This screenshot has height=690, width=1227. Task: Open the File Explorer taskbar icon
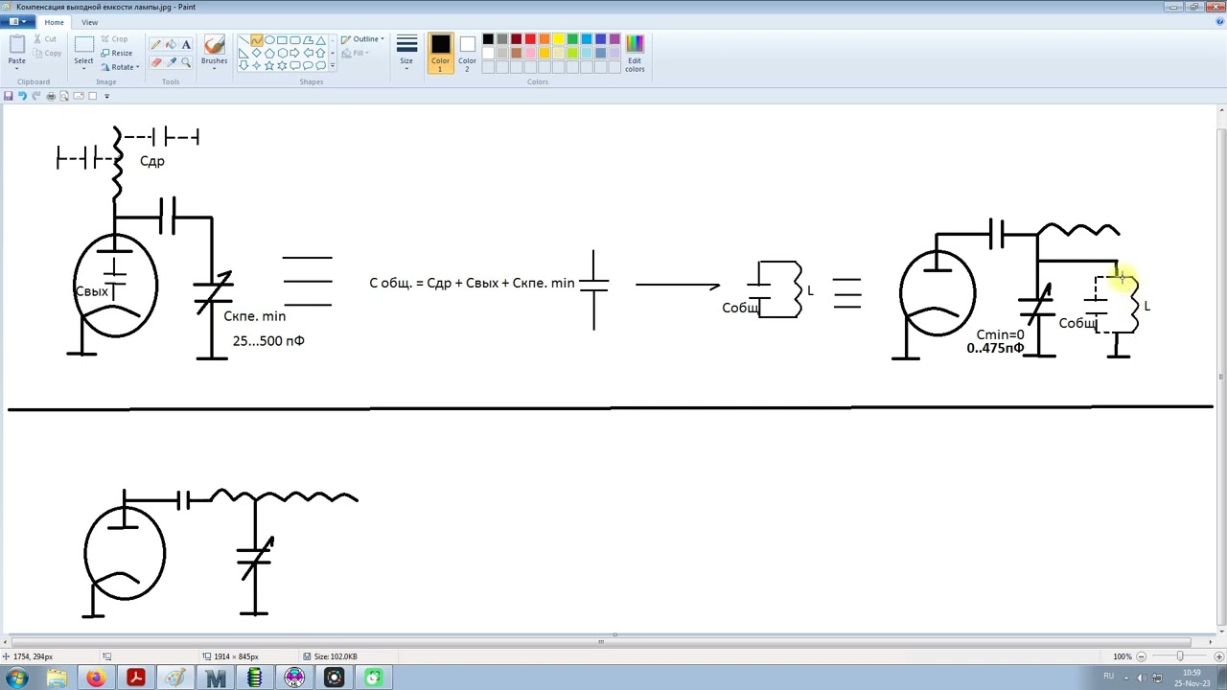pyautogui.click(x=57, y=678)
